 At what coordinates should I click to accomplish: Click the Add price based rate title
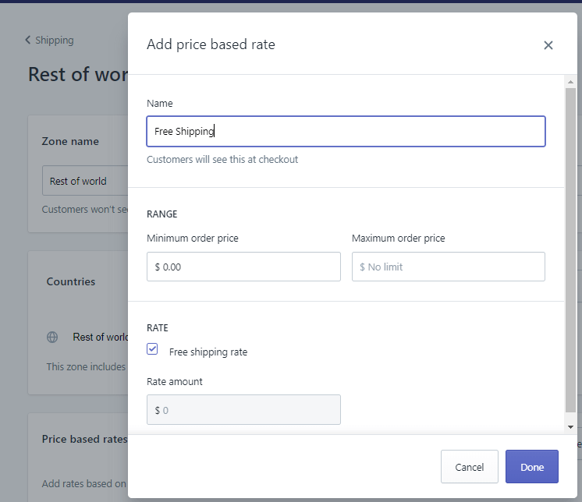[211, 44]
